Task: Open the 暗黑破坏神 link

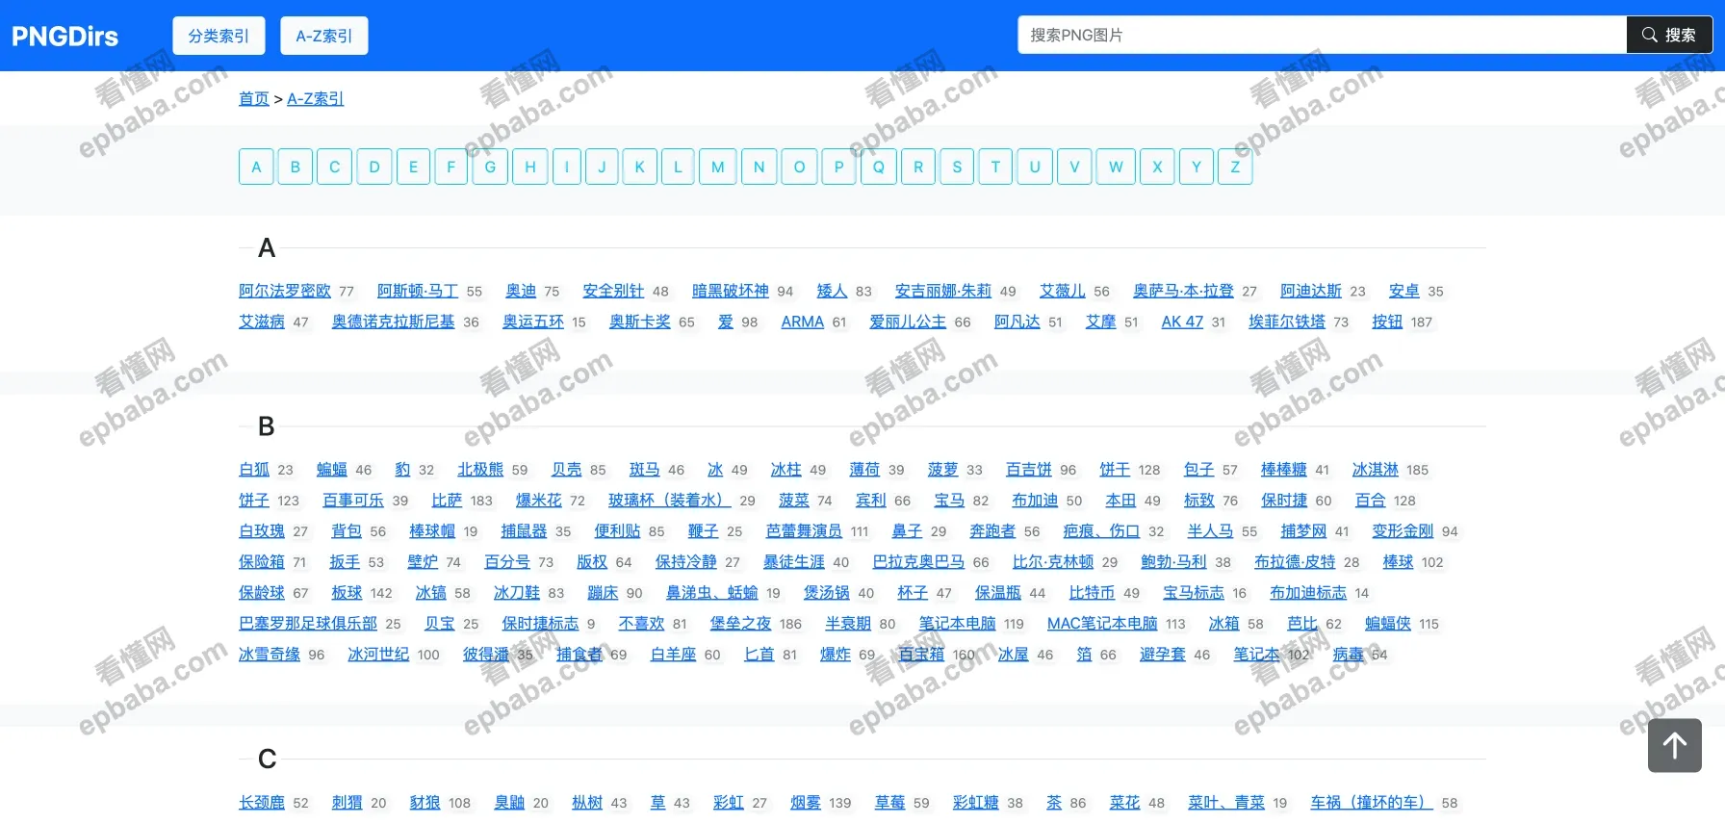Action: [731, 291]
